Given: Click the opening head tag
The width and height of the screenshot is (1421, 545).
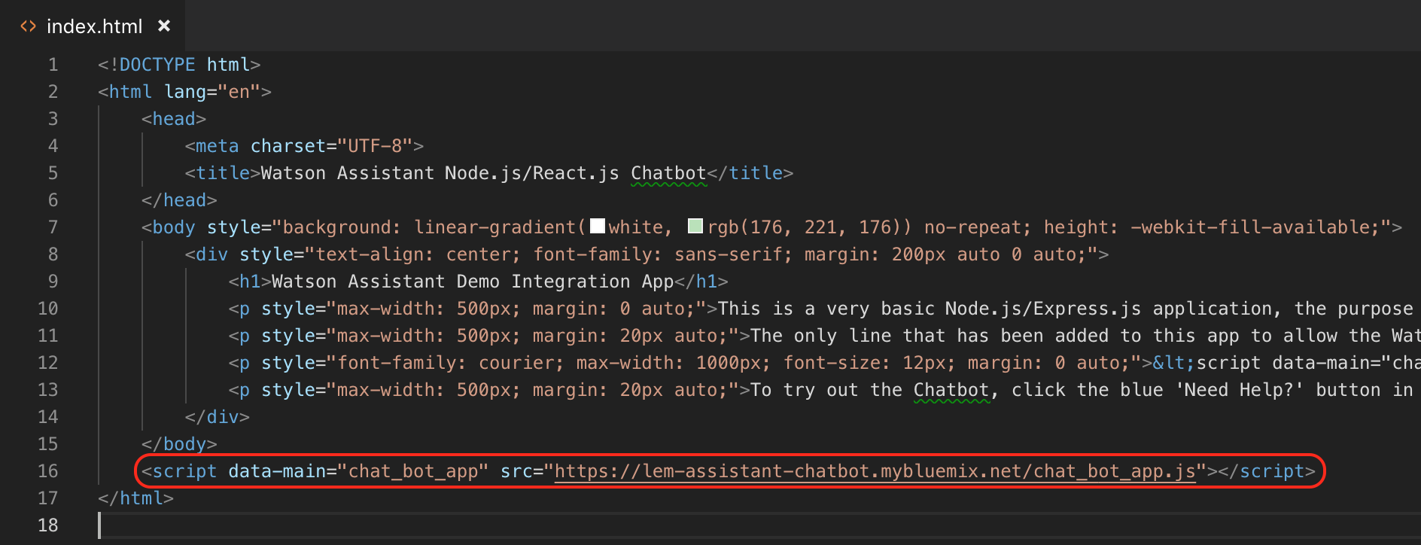Looking at the screenshot, I should [174, 119].
